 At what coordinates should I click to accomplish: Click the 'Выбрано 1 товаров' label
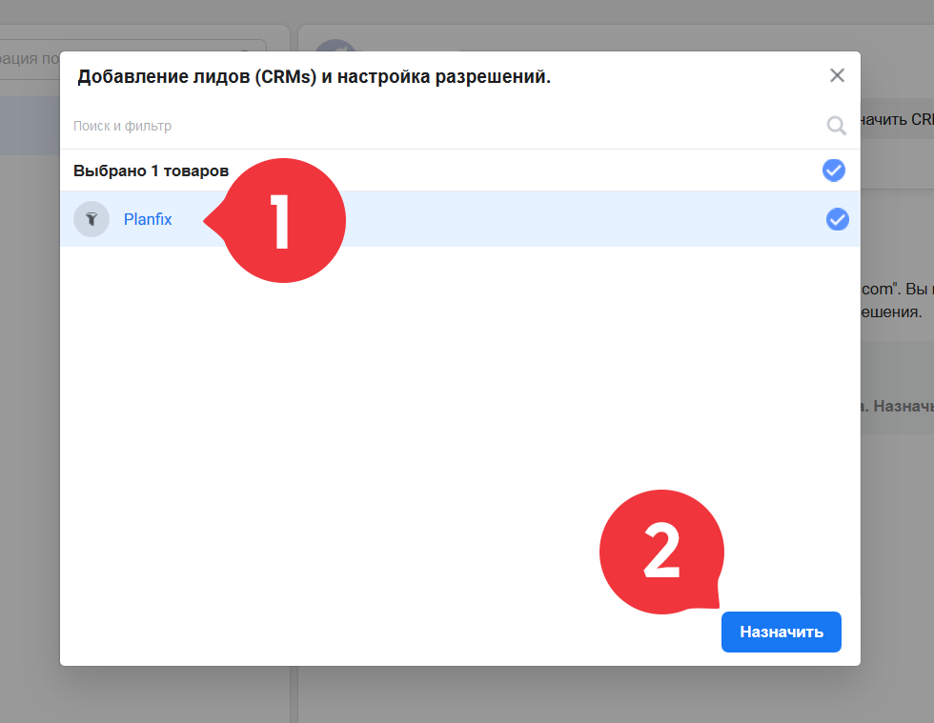click(x=151, y=171)
